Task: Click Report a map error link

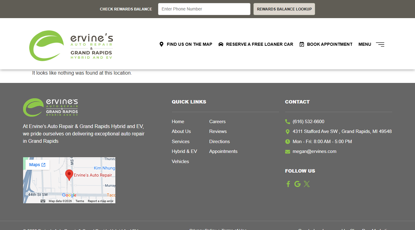Action: 101,201
